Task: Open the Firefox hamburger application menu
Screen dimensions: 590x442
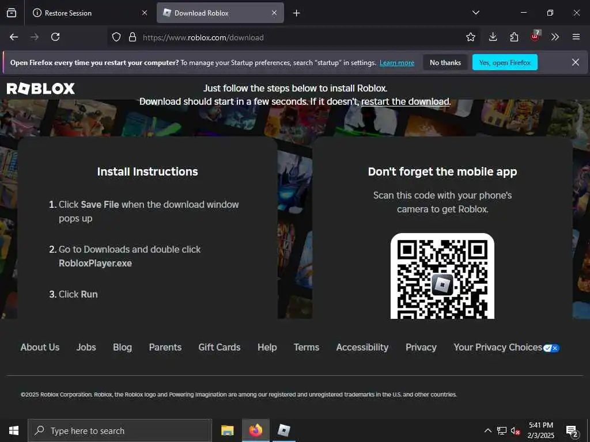Action: point(576,37)
